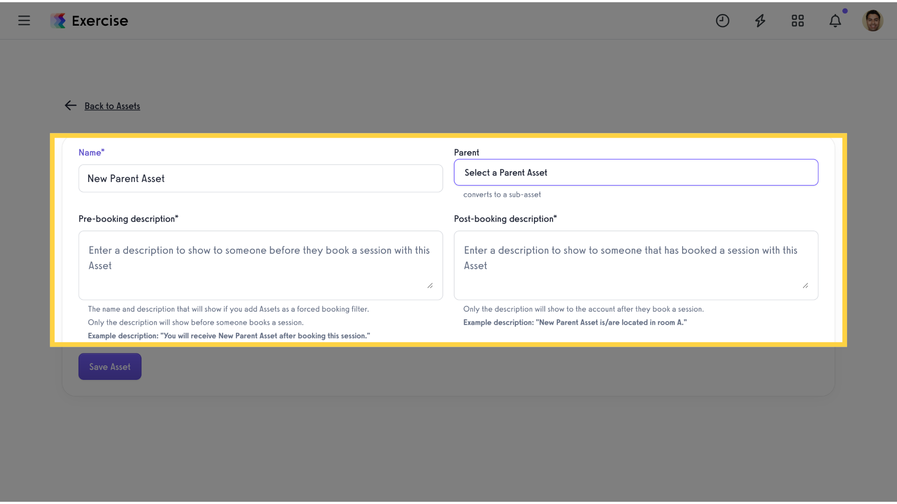Click the Name input field
The image size is (897, 504).
(x=261, y=178)
